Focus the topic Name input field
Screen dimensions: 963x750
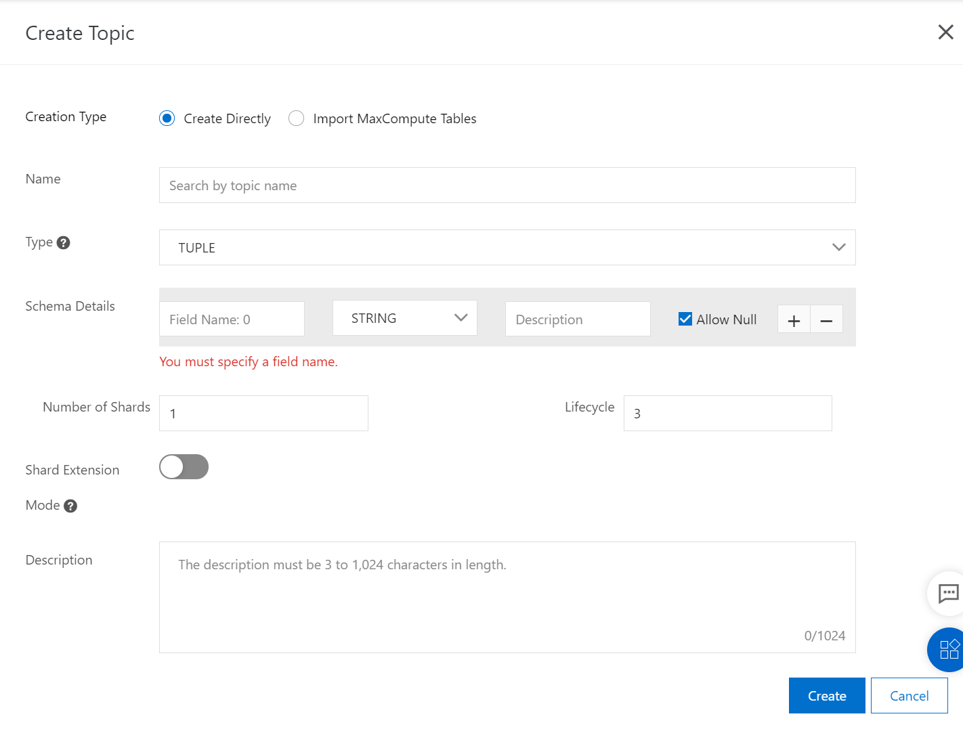[507, 185]
